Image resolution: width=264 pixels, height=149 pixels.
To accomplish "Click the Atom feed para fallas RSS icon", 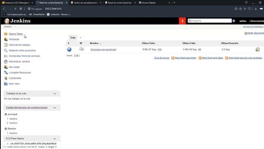I will (200, 58).
